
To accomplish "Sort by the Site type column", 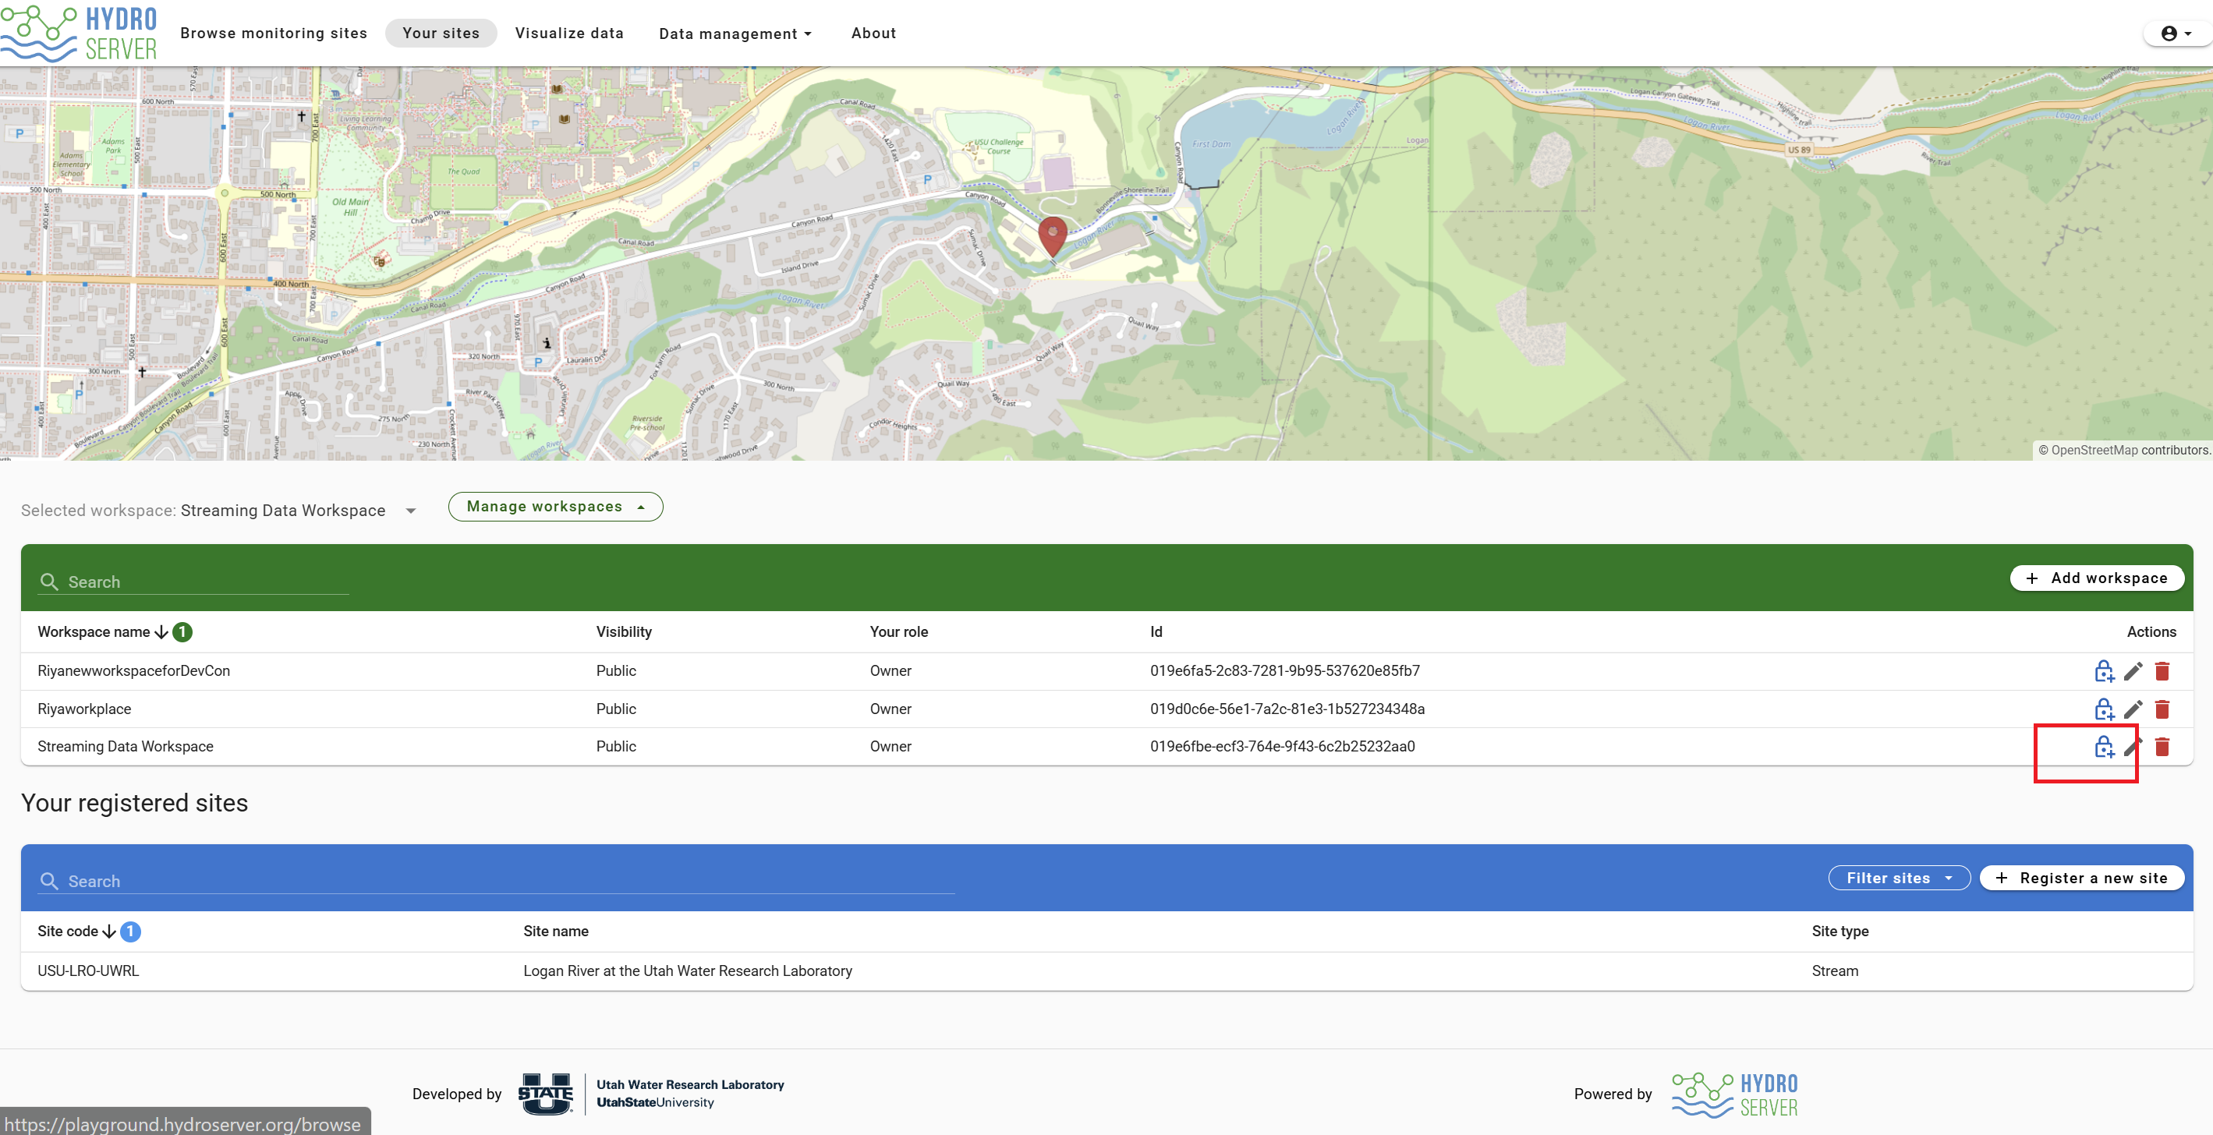I will point(1840,932).
